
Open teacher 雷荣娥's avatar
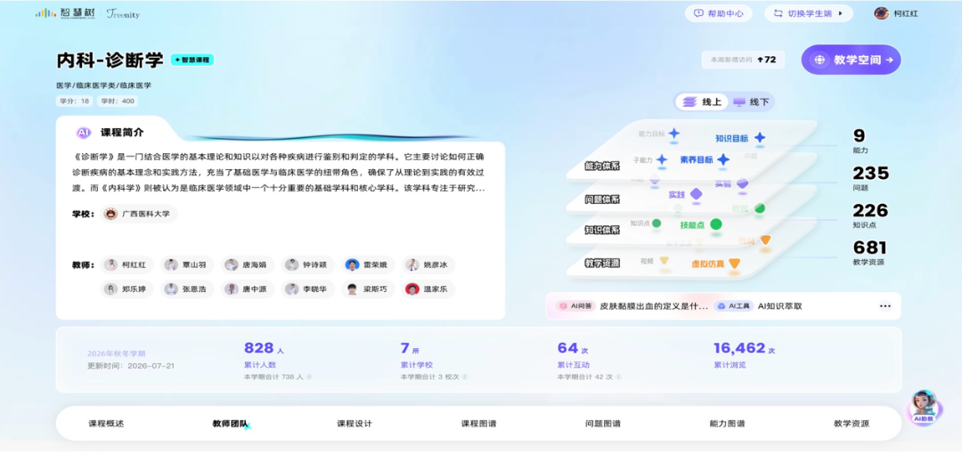(x=352, y=265)
